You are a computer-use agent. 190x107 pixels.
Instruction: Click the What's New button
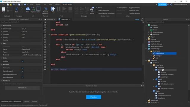[162, 4]
